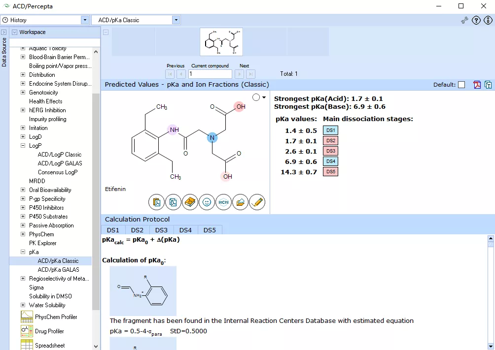Switch to the DS3 calculation protocol tab
495x350 pixels.
(x=161, y=230)
